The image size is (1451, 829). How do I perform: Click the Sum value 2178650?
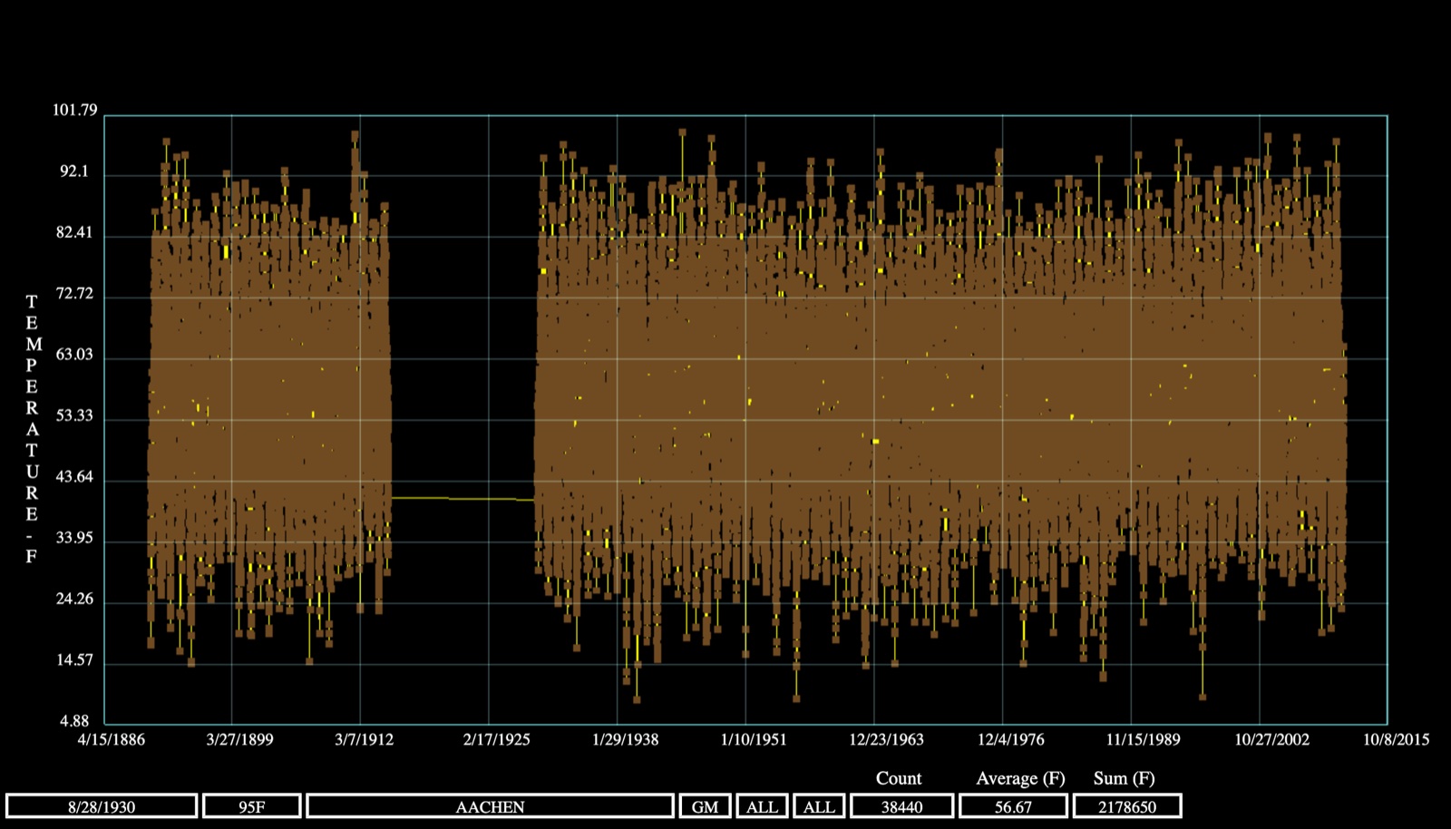[x=1127, y=806]
